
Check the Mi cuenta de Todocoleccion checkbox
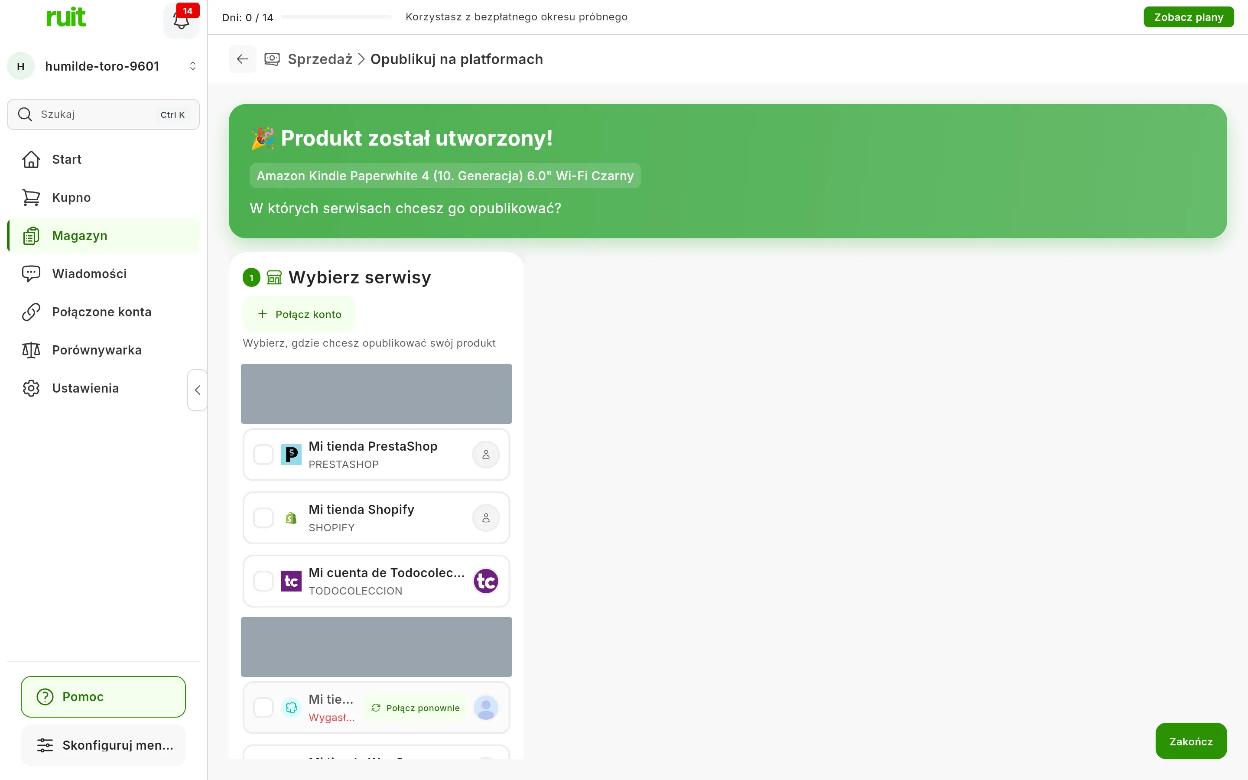(x=263, y=581)
